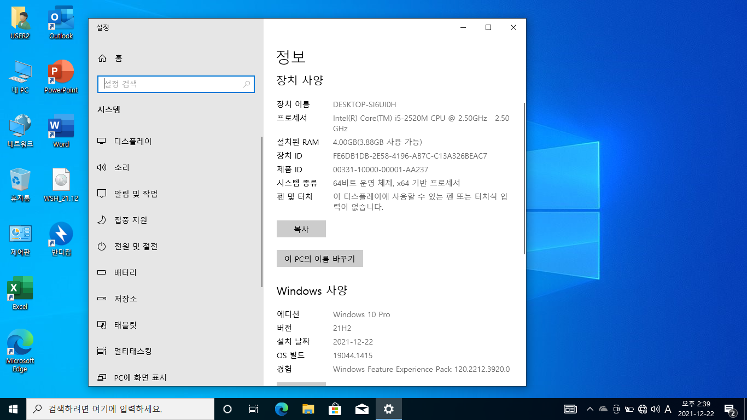Open the 집중 지원 settings page
747x420 pixels.
point(175,220)
